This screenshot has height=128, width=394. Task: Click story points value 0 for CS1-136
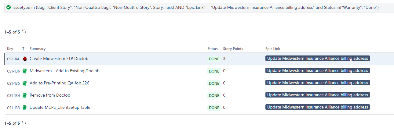pos(224,71)
